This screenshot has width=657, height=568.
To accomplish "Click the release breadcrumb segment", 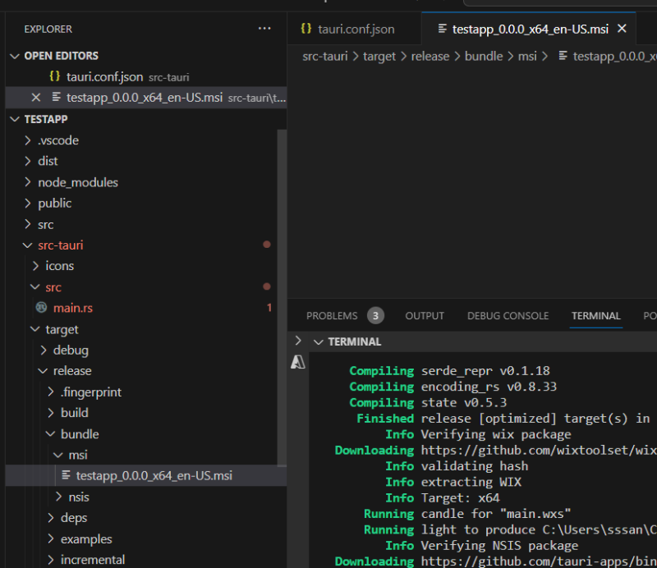I will point(430,57).
